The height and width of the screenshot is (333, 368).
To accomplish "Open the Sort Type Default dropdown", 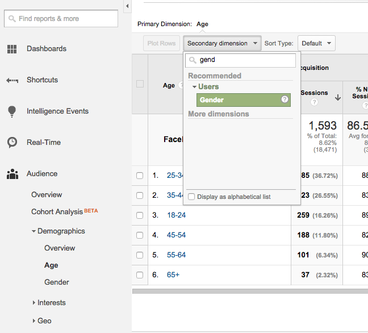I will 316,43.
